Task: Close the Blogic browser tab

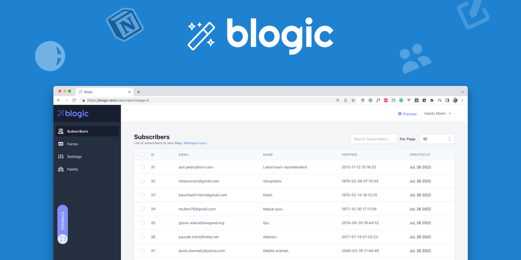Action: 129,92
